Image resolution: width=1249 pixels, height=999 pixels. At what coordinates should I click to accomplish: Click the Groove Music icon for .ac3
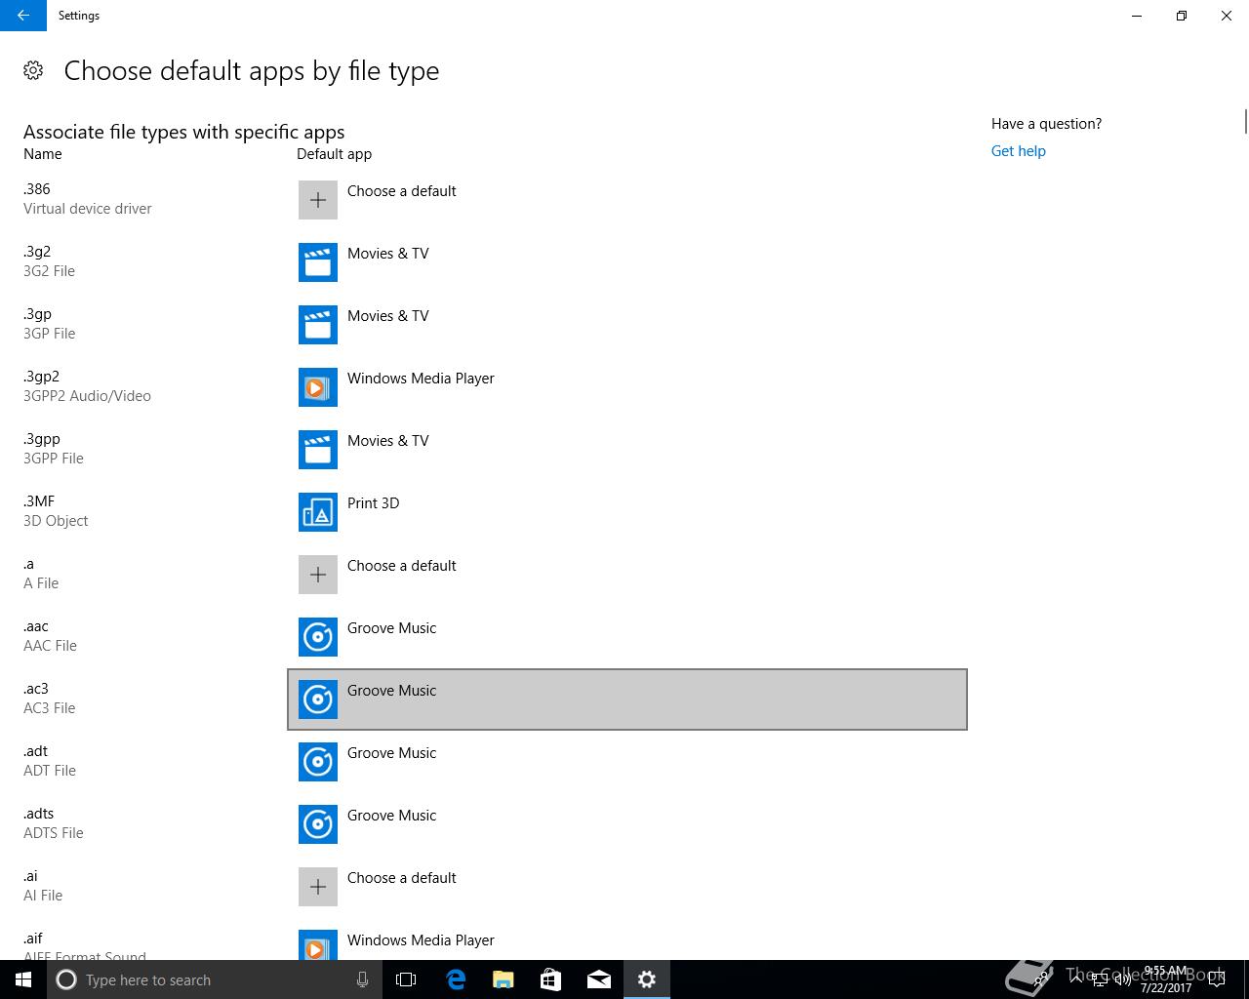point(318,699)
